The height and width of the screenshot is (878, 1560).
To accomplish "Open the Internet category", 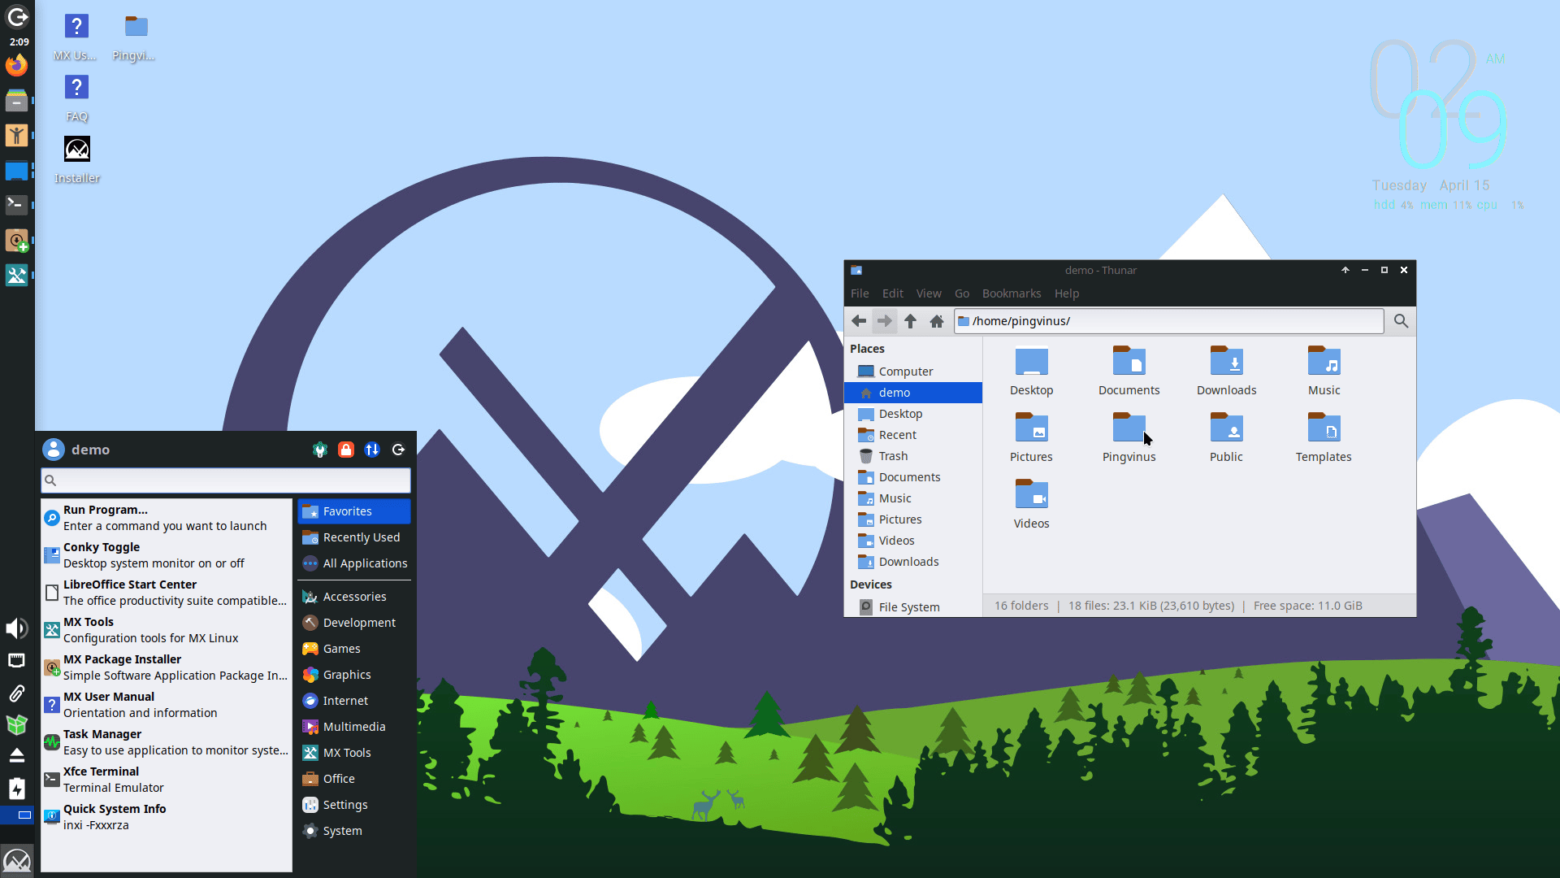I will pyautogui.click(x=354, y=701).
